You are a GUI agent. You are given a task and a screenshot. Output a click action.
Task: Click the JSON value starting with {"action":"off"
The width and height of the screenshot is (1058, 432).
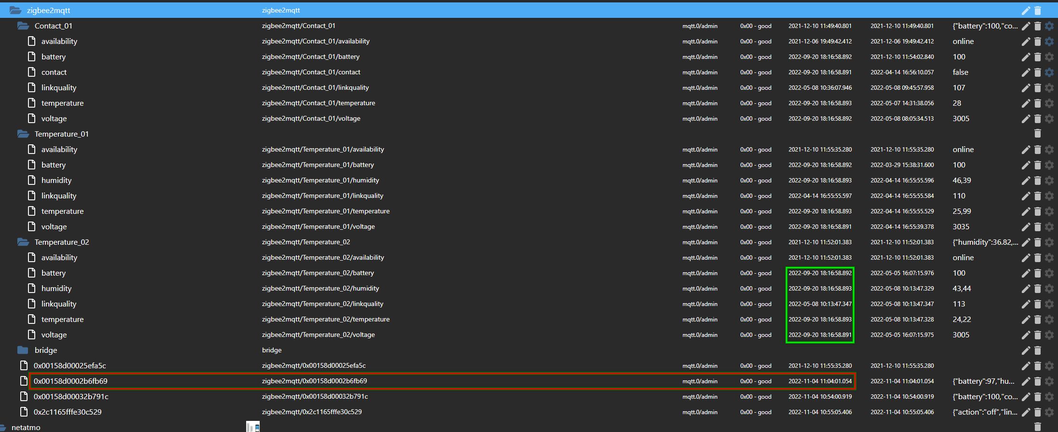click(x=985, y=412)
